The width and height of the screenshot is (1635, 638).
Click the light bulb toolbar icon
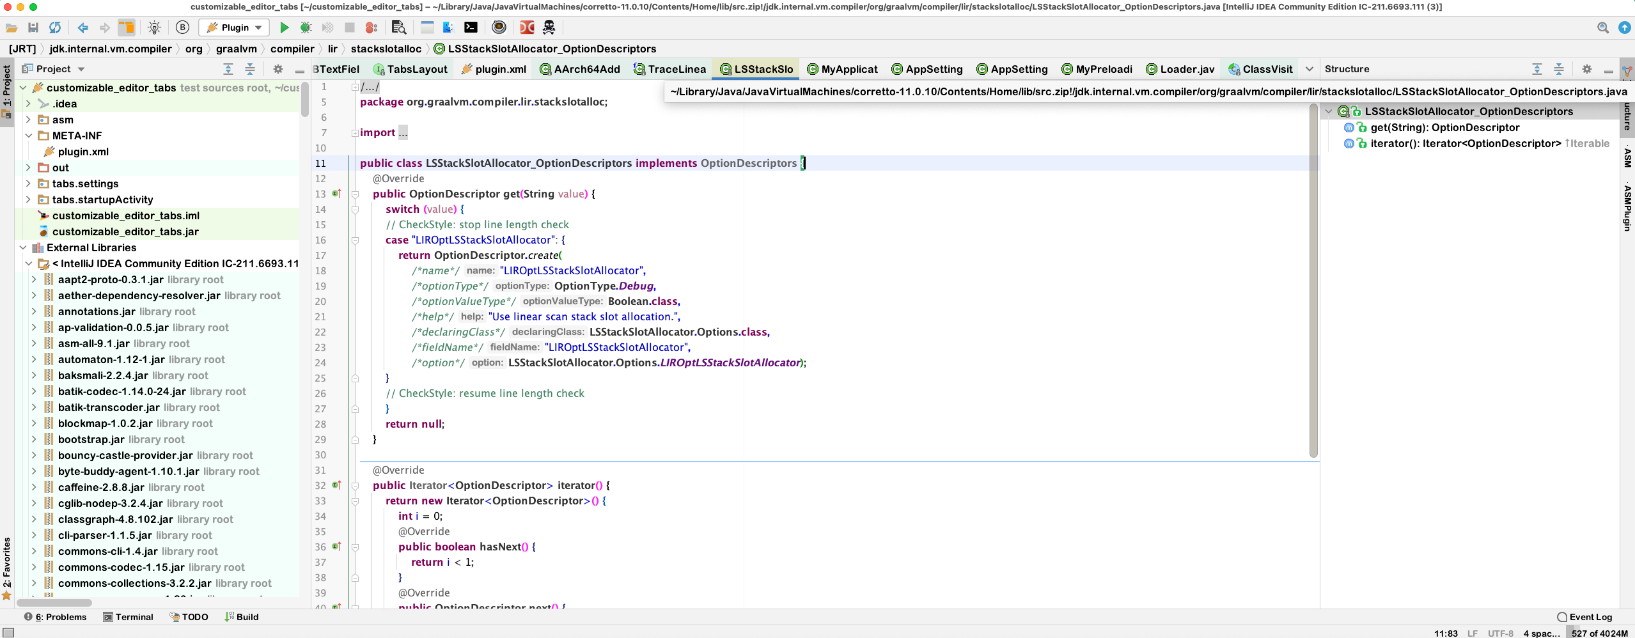[154, 27]
